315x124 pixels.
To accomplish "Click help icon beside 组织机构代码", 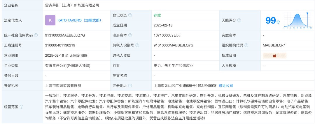I will [x=246, y=45].
